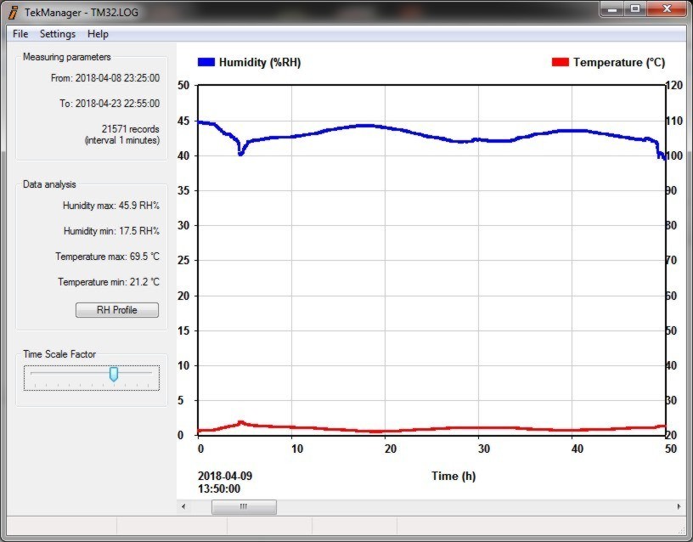
Task: Click the scrollbar left arrow
Action: 184,507
